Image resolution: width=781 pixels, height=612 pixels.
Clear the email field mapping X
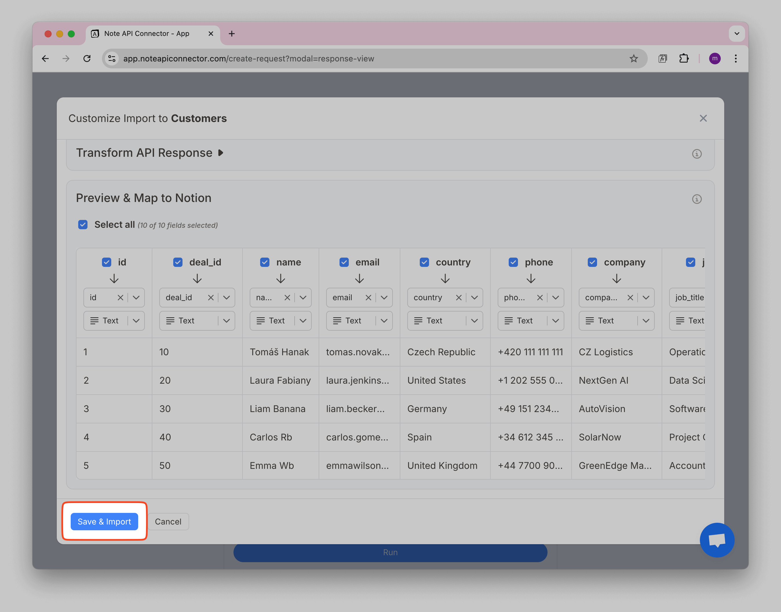(368, 298)
